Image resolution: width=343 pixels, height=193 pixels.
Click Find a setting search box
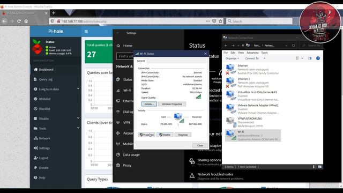pyautogui.click(x=125, y=56)
